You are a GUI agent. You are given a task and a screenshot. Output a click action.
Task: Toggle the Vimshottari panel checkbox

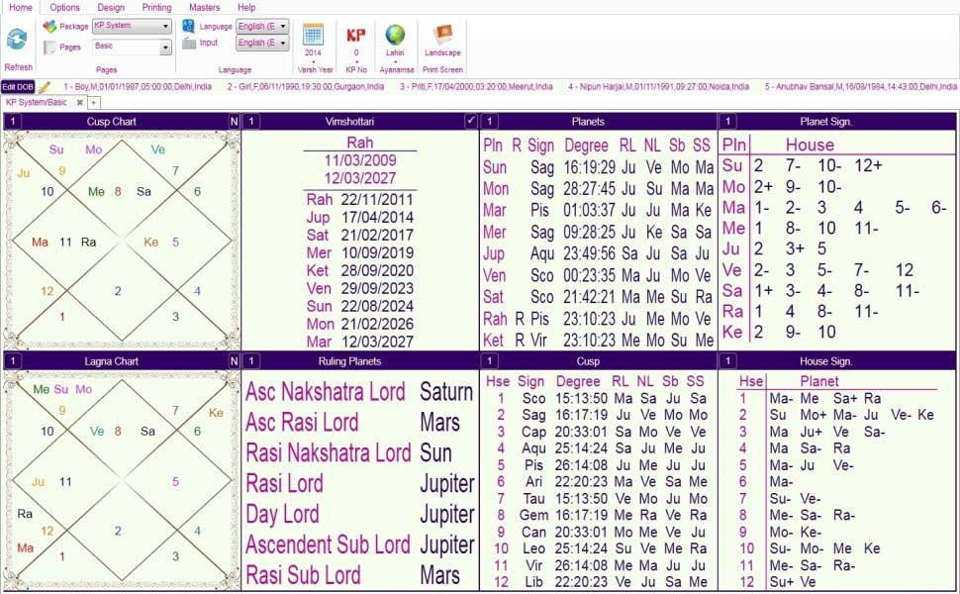(470, 121)
